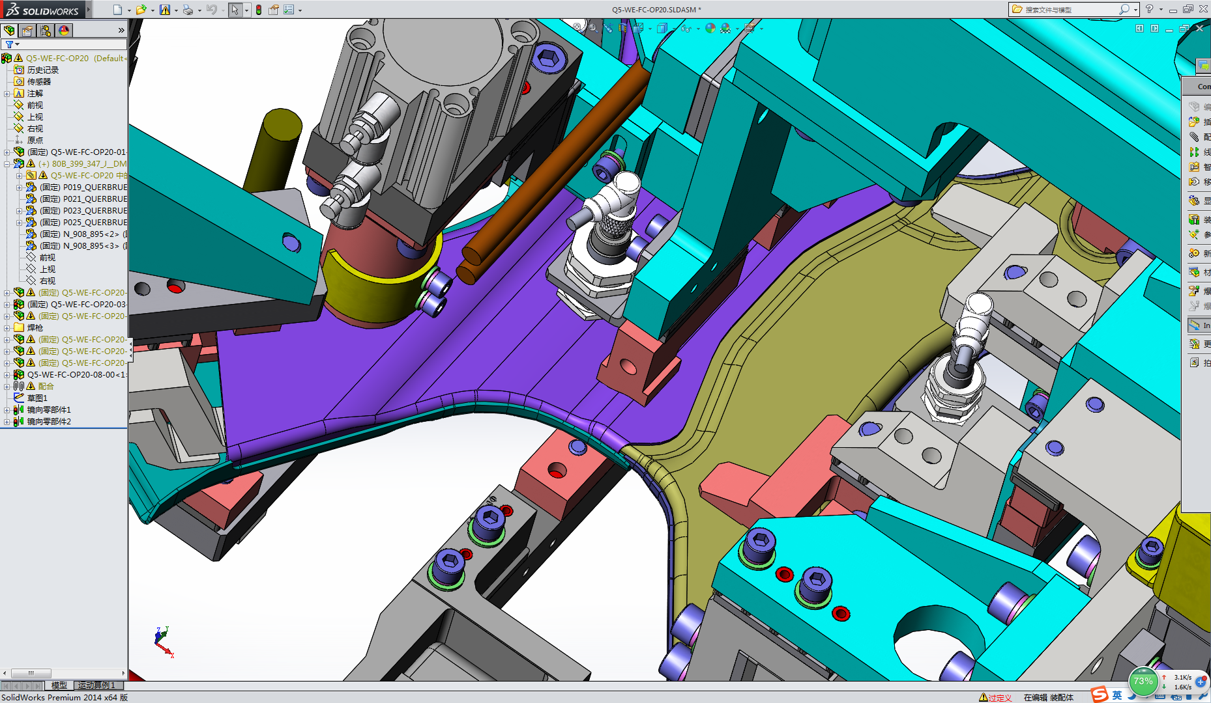
Task: Expand the 配合 mates folder
Action: (x=7, y=387)
